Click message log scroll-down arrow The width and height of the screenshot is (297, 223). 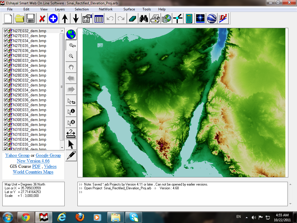290,204
